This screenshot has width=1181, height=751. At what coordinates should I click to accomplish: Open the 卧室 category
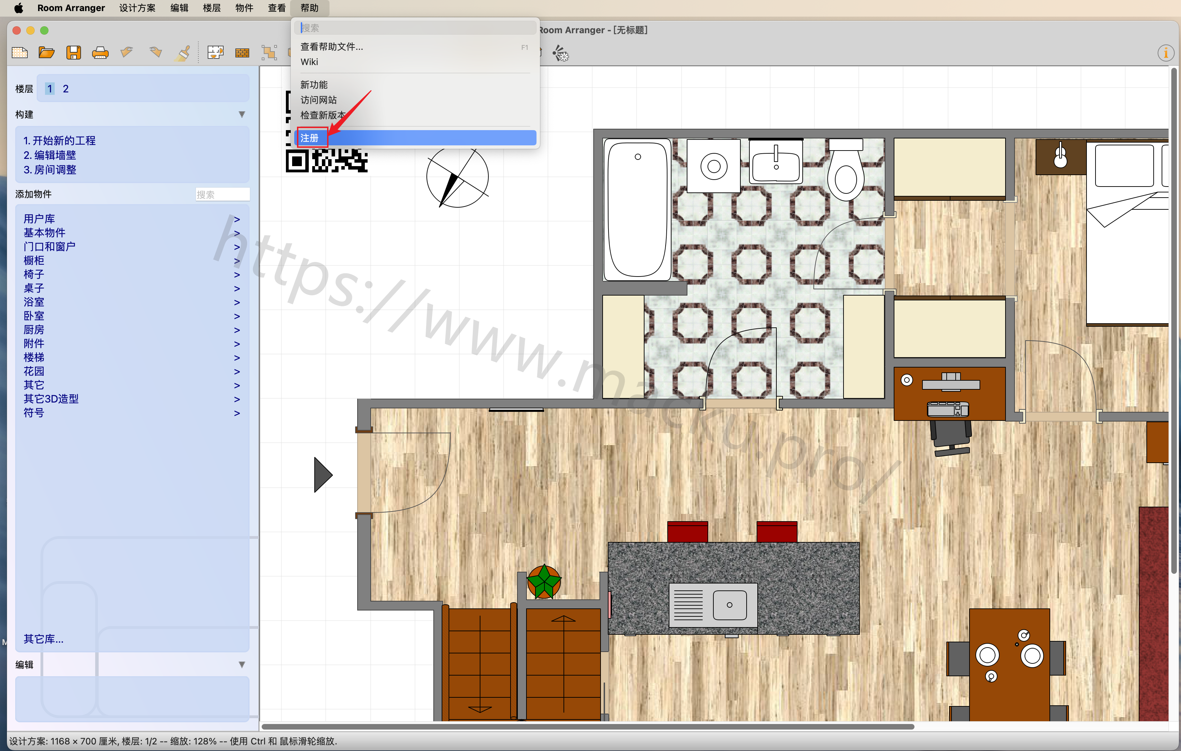pyautogui.click(x=34, y=316)
